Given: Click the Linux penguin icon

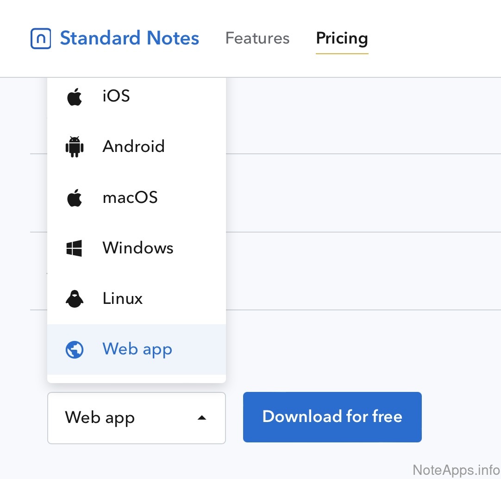Looking at the screenshot, I should coord(75,299).
